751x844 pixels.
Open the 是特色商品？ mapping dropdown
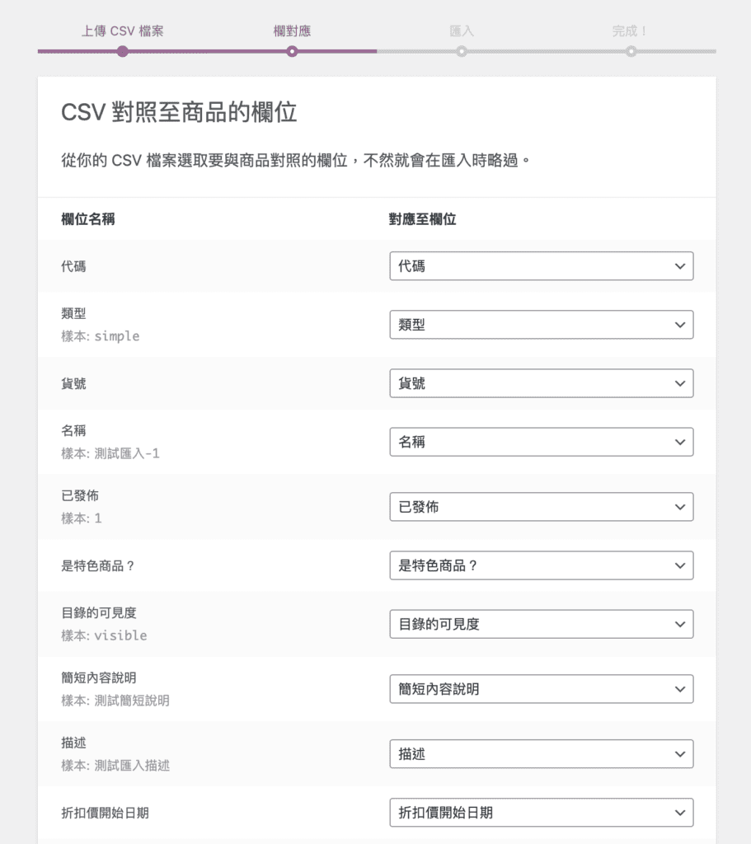(541, 565)
